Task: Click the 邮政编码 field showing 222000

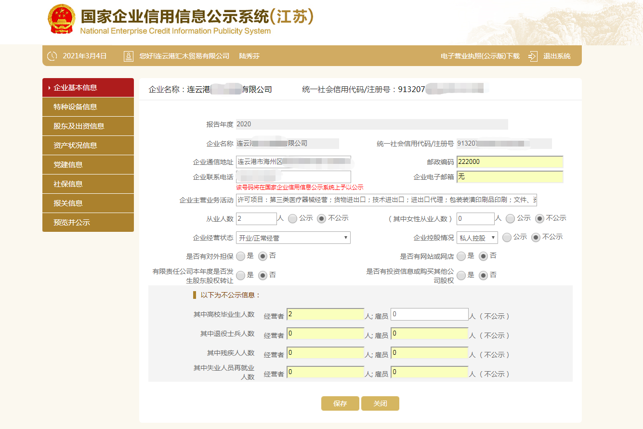Action: pos(510,162)
